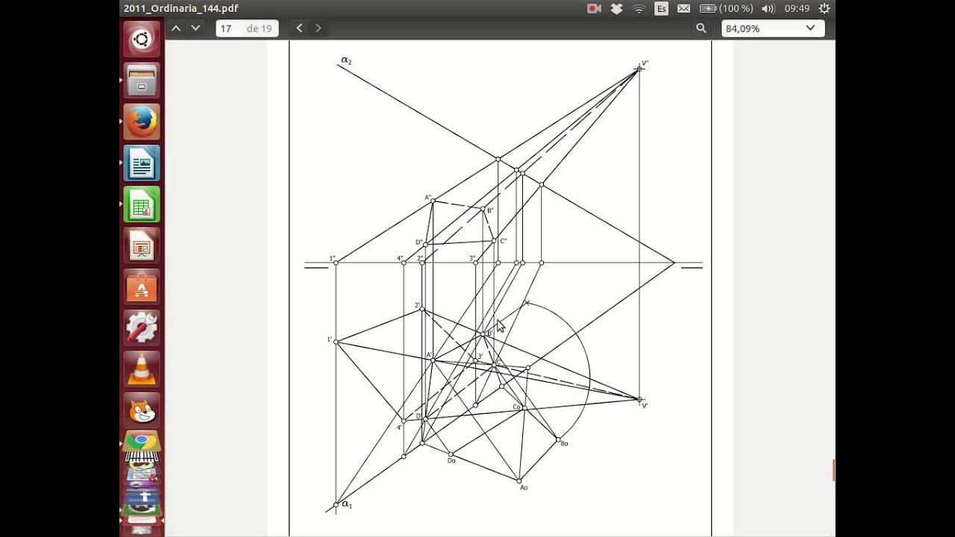Launch LibreOffice Writer from launcher
This screenshot has height=537, width=955.
(142, 163)
